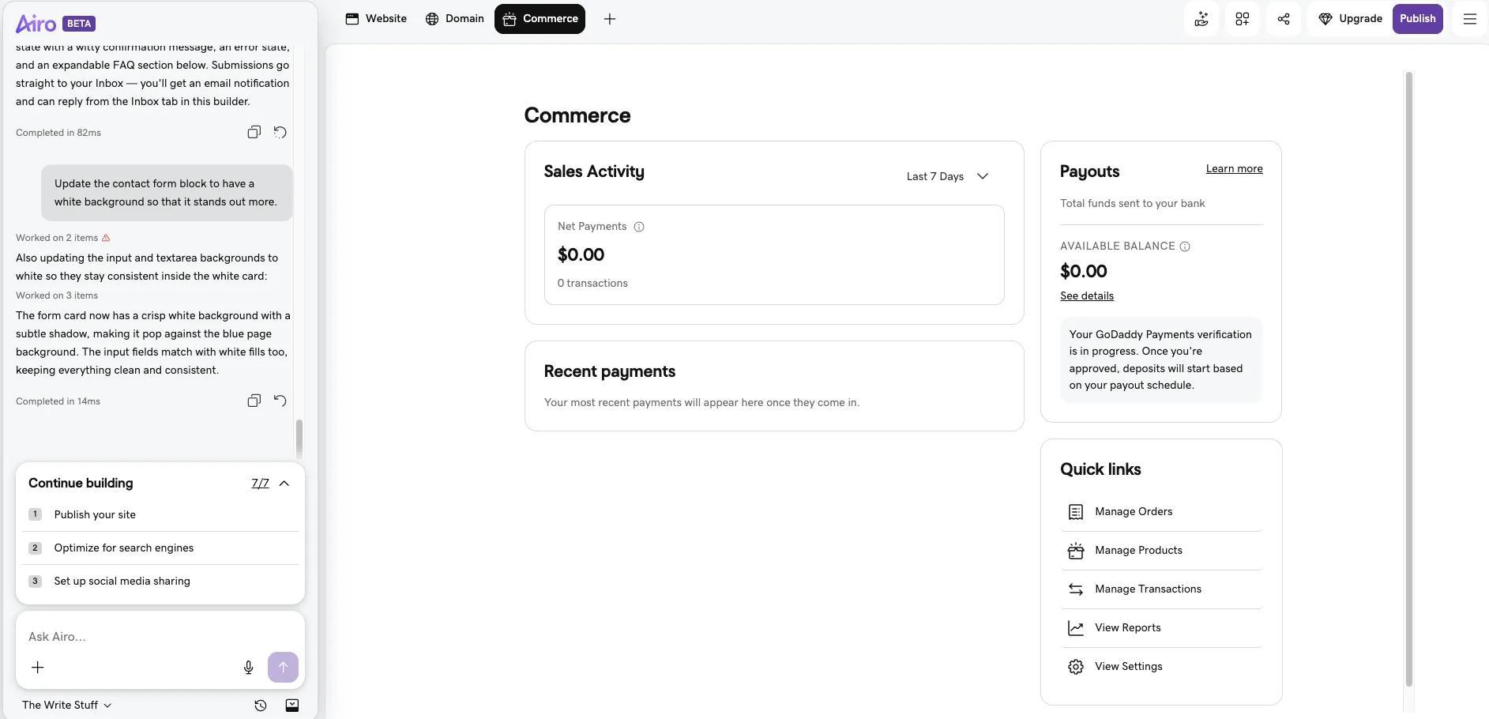
Task: Click the chat panel scrollbar
Action: 299,439
